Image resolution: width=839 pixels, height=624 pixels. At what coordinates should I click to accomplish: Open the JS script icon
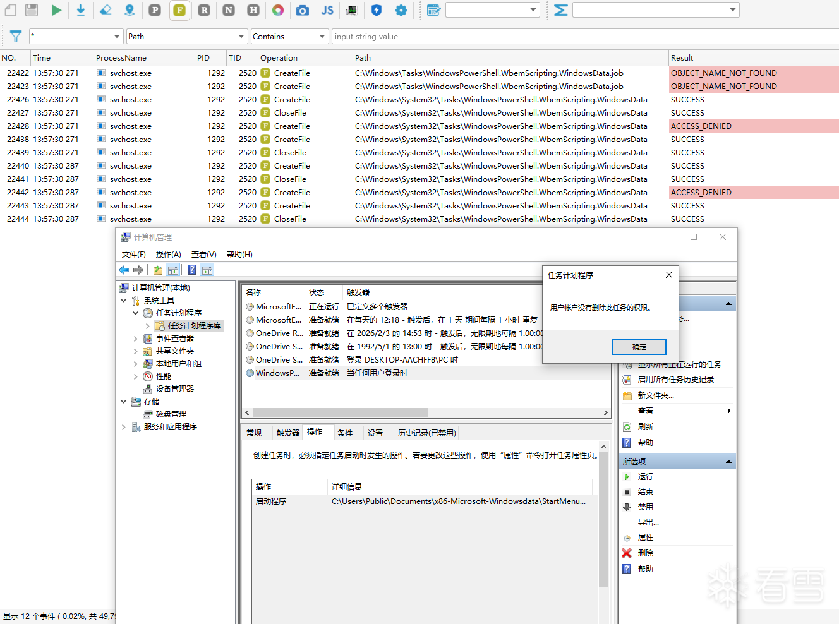tap(327, 10)
